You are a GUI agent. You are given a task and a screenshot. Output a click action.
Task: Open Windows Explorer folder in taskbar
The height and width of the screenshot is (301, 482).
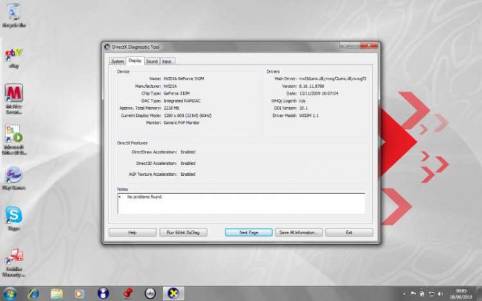(x=57, y=293)
